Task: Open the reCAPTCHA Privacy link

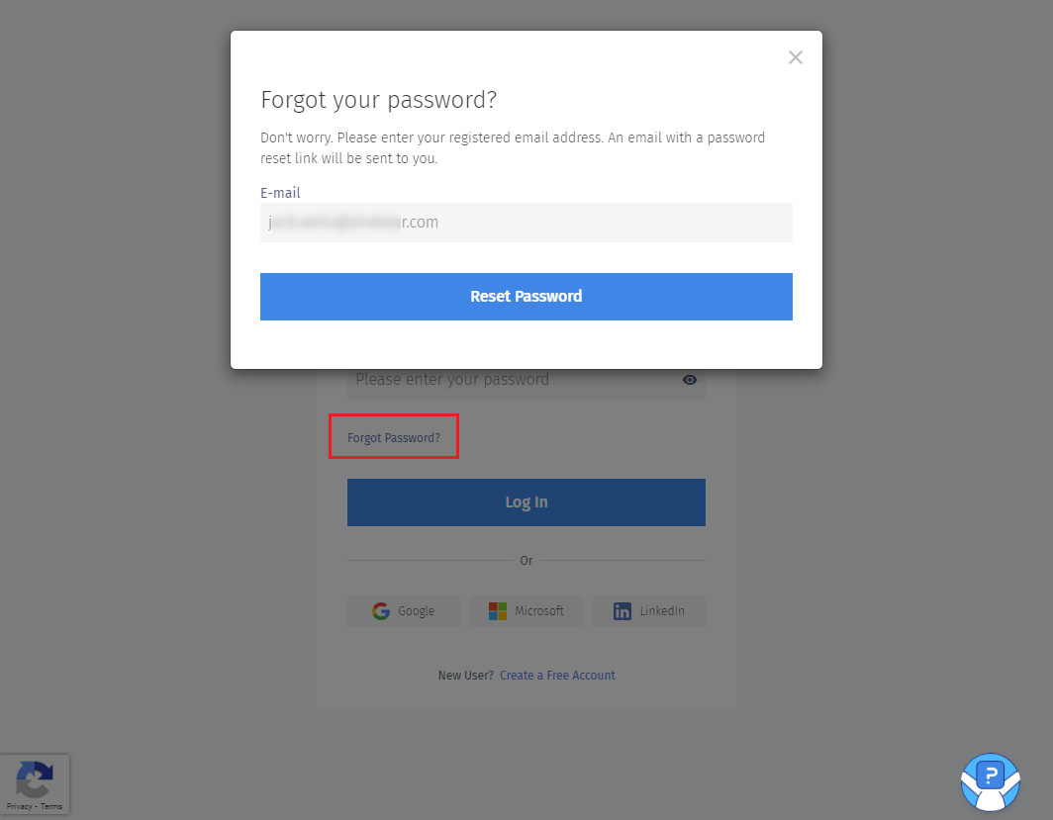Action: click(x=19, y=806)
